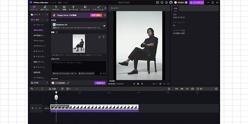Open the テキスト tab
Screen dimensions: 248x124
pos(56,8)
